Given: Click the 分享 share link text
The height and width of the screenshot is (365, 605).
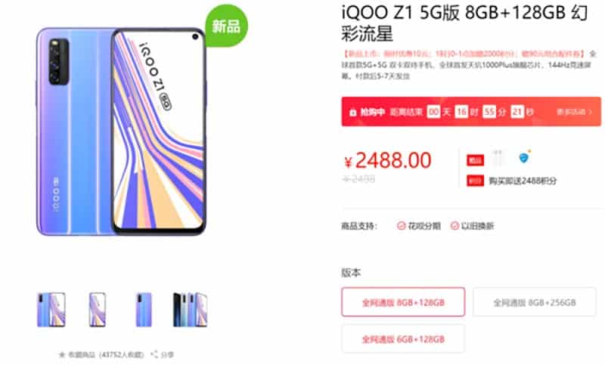Looking at the screenshot, I should 166,354.
